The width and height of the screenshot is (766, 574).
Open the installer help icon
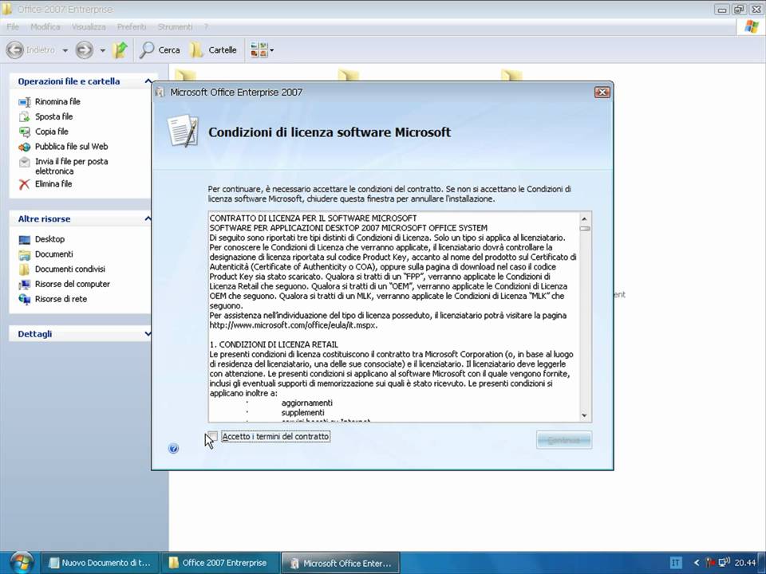point(173,448)
